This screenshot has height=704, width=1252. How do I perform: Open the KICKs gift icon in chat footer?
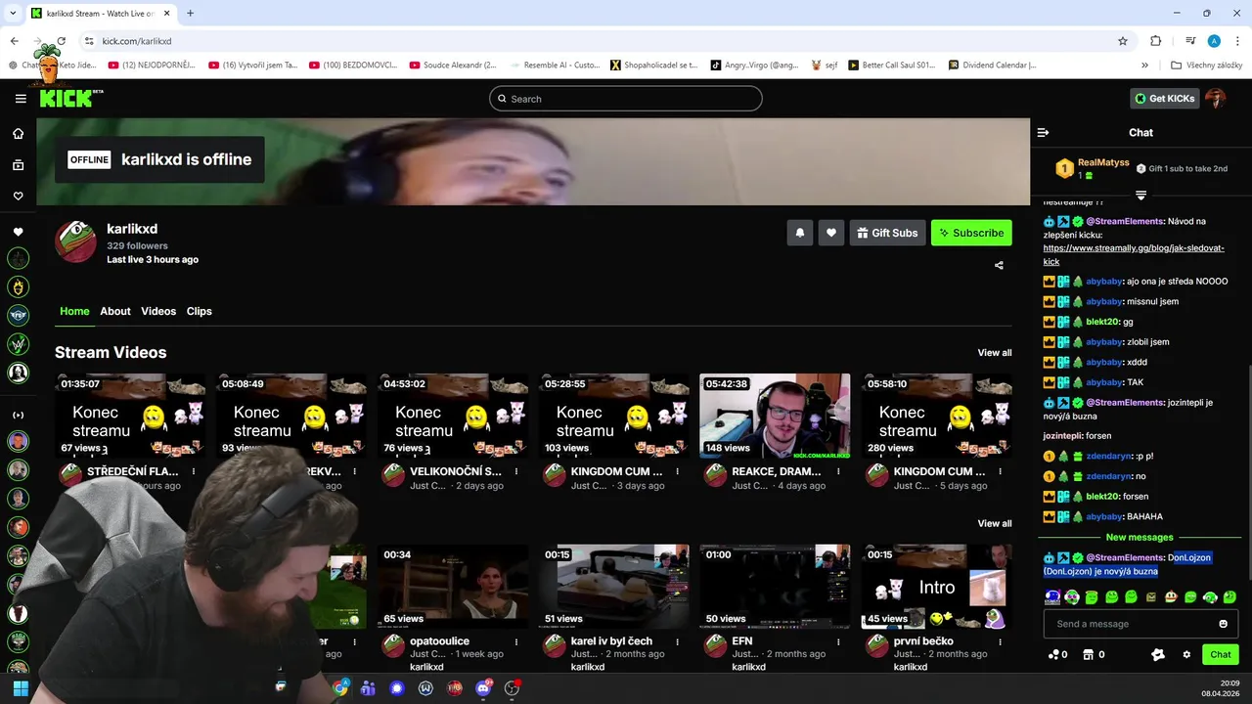click(x=1158, y=654)
